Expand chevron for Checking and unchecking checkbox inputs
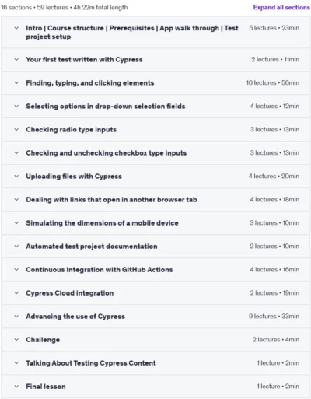This screenshot has width=311, height=399. (x=16, y=153)
